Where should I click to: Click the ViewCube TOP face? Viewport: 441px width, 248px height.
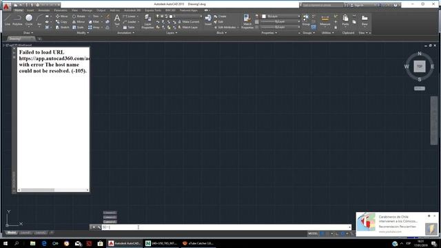(x=420, y=66)
